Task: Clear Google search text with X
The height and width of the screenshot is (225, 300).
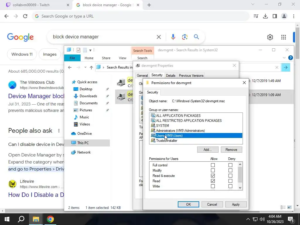Action: [x=158, y=37]
